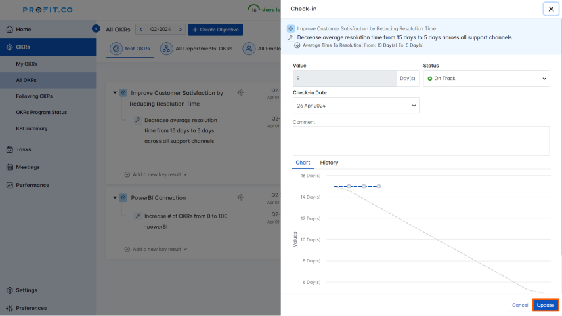Image resolution: width=562 pixels, height=316 pixels.
Task: Click the middle check-in point on the chart
Action: 364,186
